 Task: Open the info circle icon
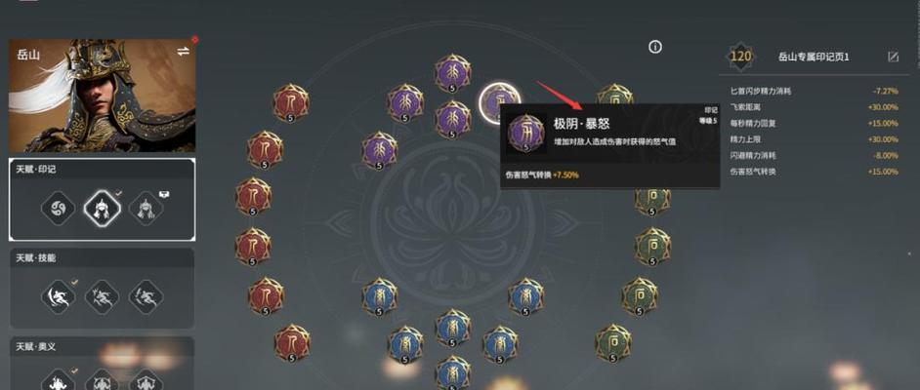pyautogui.click(x=654, y=48)
